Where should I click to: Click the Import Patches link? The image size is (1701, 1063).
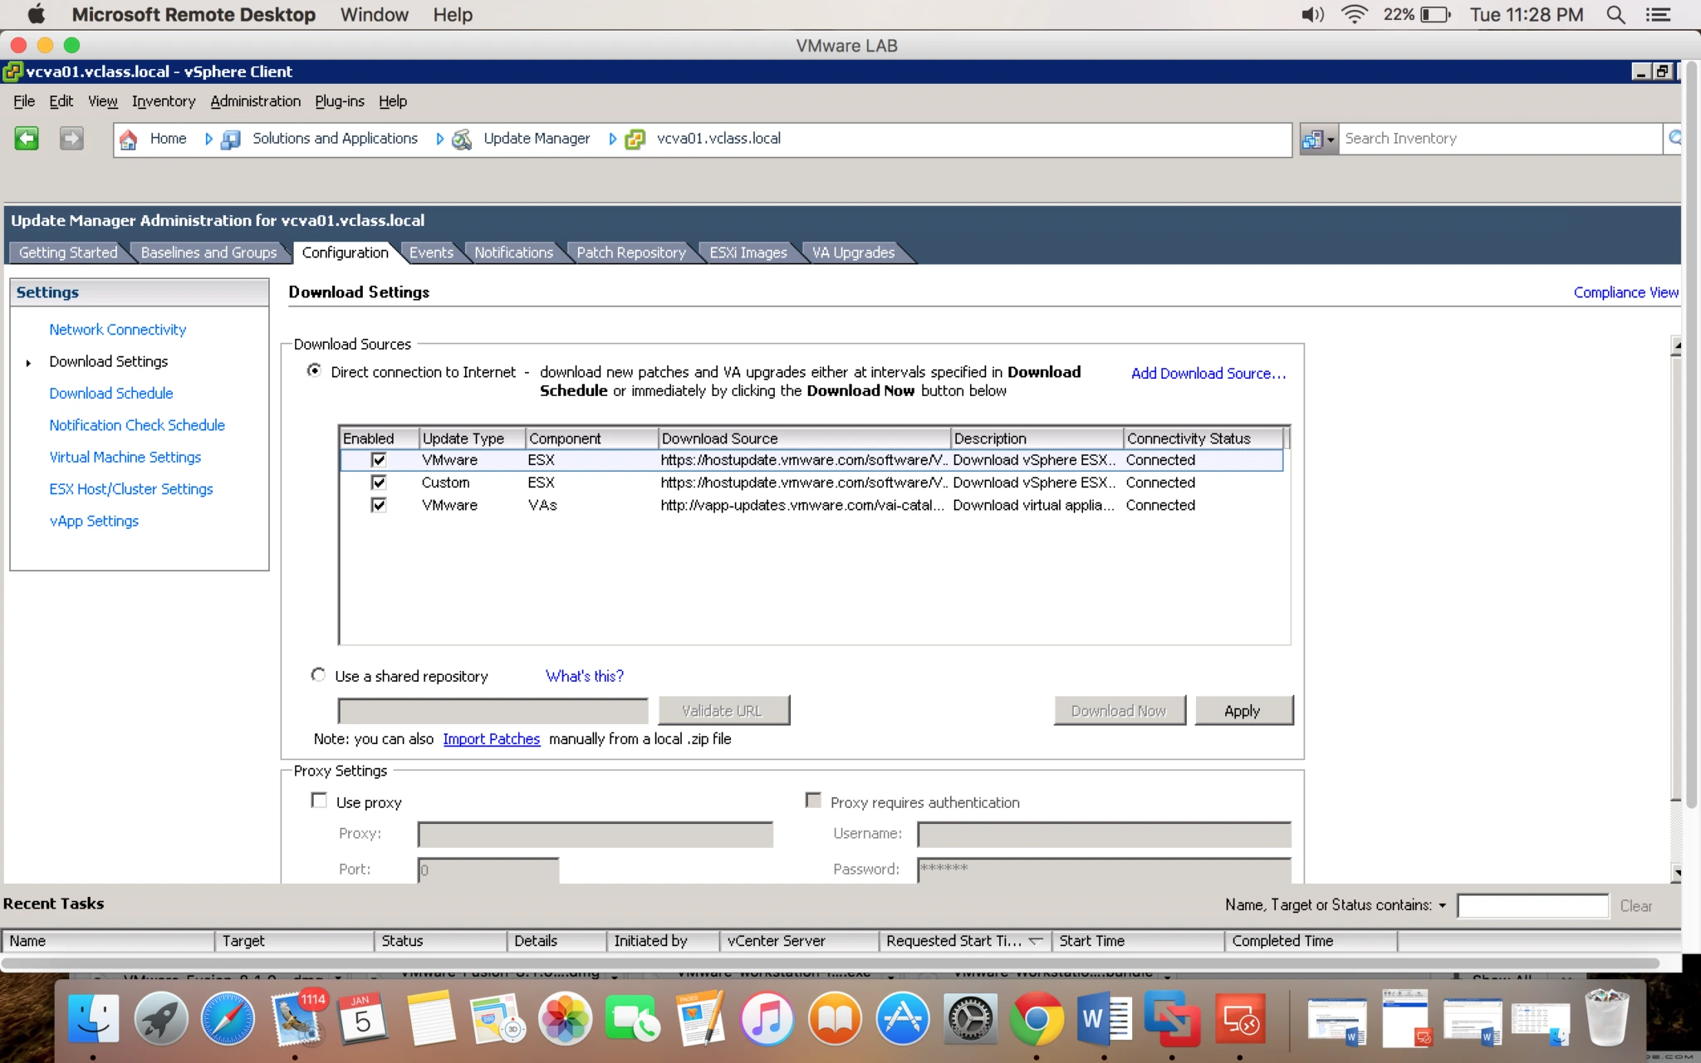click(491, 739)
